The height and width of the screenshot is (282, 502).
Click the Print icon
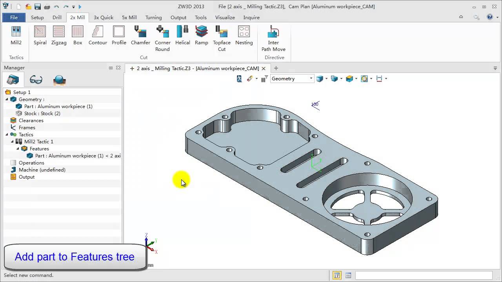47,7
